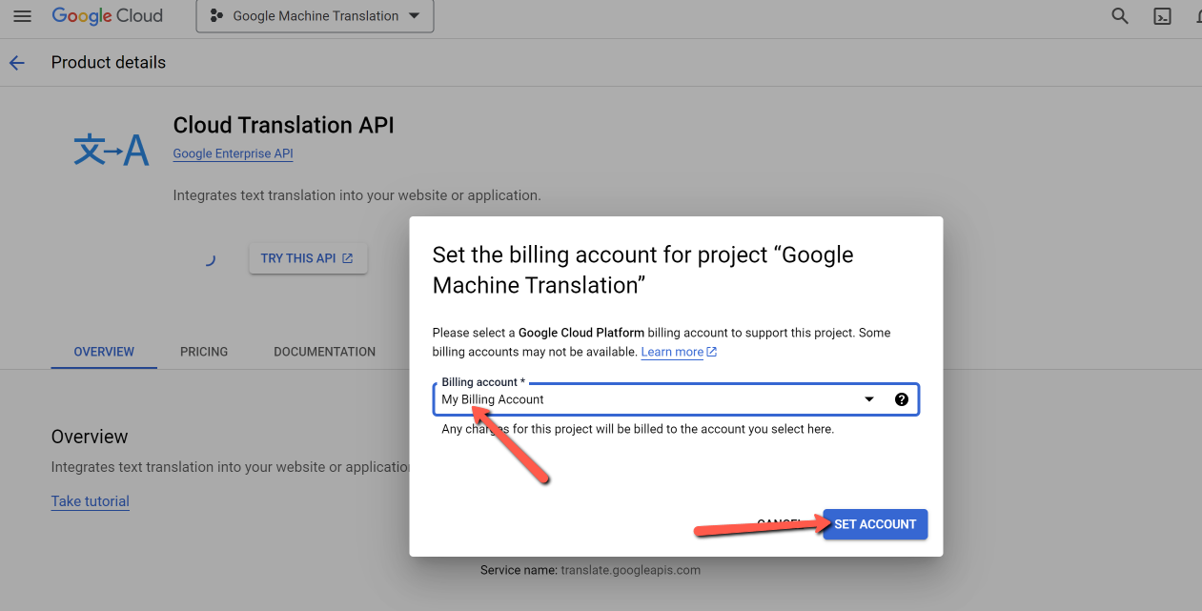
Task: Activate Cloud Shell terminal icon
Action: click(x=1162, y=16)
